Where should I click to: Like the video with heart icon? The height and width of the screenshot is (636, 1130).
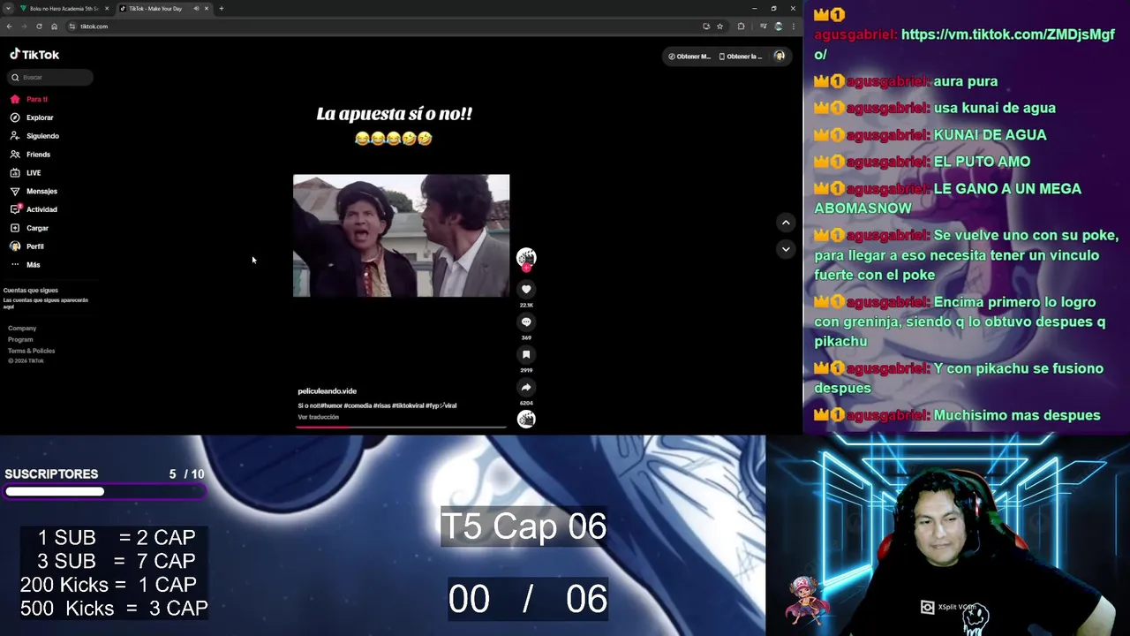pyautogui.click(x=526, y=289)
